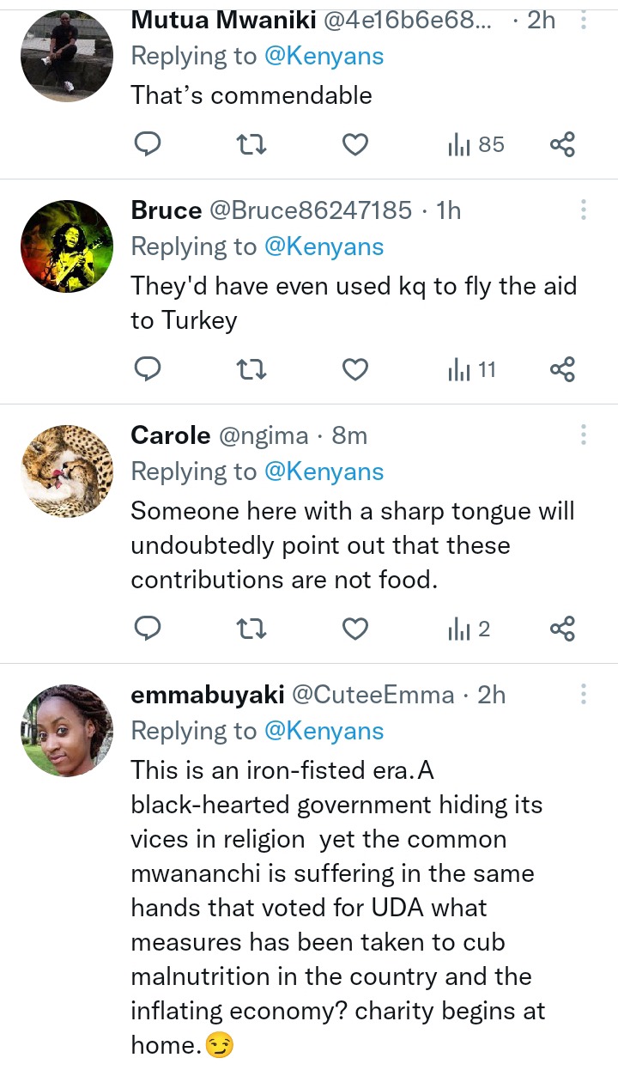
Task: Share Mutua Mwaniki's tweet
Action: pyautogui.click(x=562, y=145)
